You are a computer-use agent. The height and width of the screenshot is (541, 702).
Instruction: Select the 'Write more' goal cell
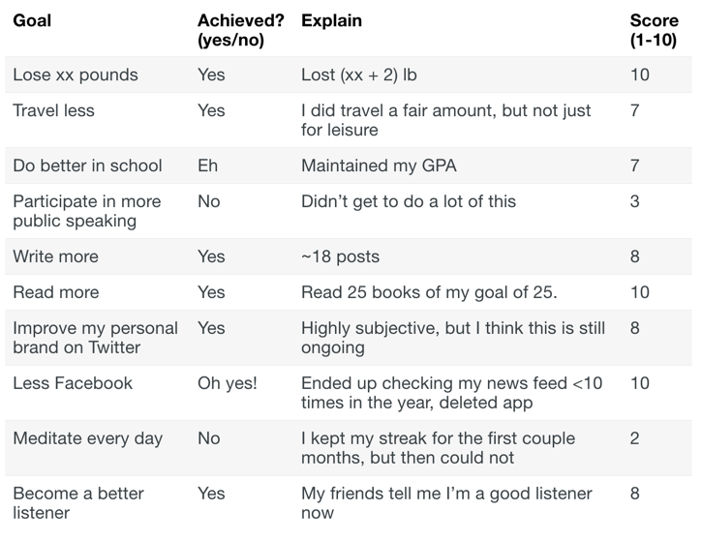pyautogui.click(x=55, y=256)
